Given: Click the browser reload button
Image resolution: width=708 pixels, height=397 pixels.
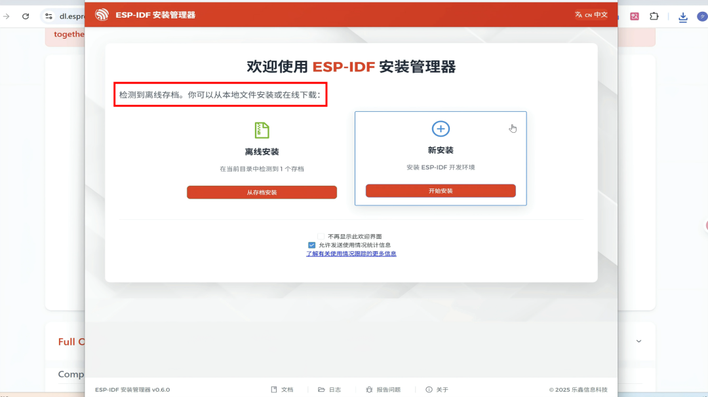Looking at the screenshot, I should tap(26, 16).
